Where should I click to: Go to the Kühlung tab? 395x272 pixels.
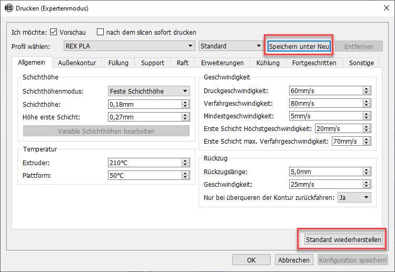pyautogui.click(x=268, y=63)
